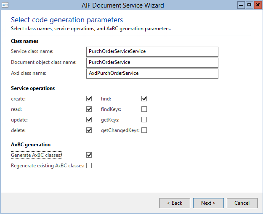Edit the Document object class name field
Viewport: 263px width, 214px height.
point(152,63)
